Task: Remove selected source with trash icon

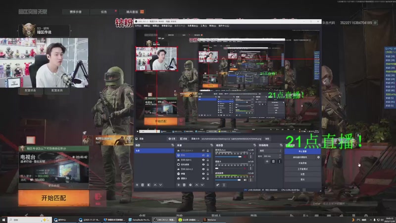Action: click(x=184, y=185)
